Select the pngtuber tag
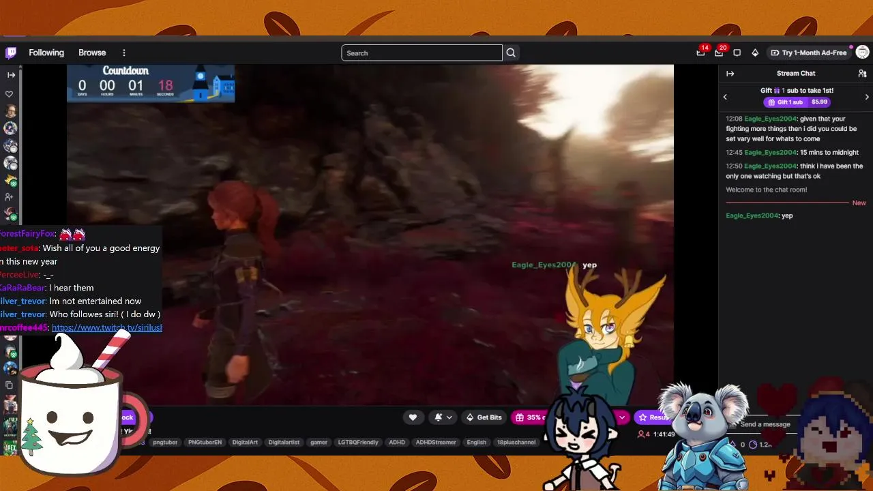This screenshot has height=491, width=873. coord(165,442)
